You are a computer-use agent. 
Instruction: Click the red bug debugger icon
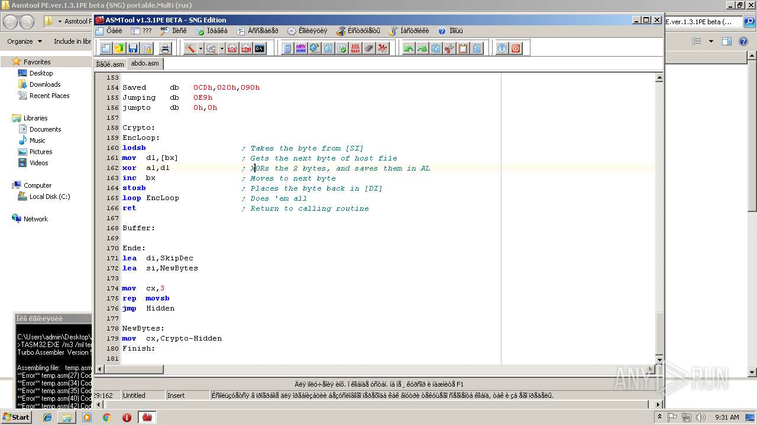point(383,48)
